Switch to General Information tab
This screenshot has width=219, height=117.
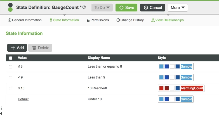[25, 20]
